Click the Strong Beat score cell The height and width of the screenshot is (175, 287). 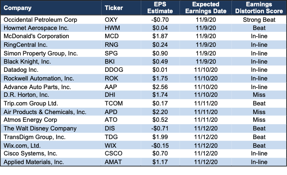259,20
